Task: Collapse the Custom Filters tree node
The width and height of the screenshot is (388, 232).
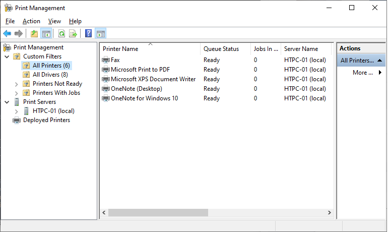Action: pyautogui.click(x=7, y=56)
